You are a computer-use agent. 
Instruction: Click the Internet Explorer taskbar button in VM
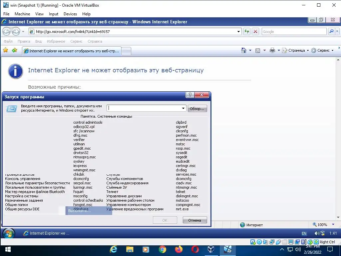point(47,233)
